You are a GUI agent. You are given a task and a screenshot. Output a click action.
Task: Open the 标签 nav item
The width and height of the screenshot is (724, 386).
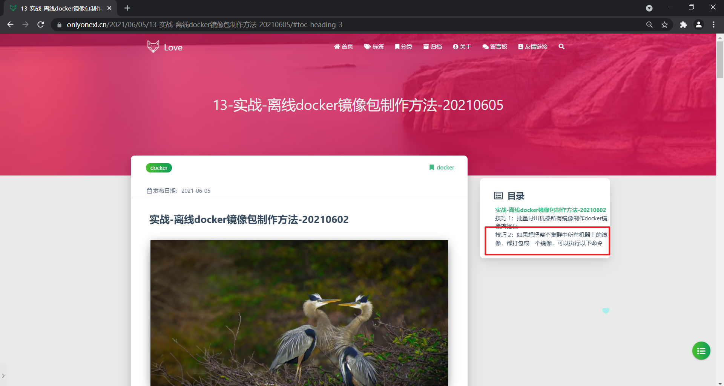point(374,46)
